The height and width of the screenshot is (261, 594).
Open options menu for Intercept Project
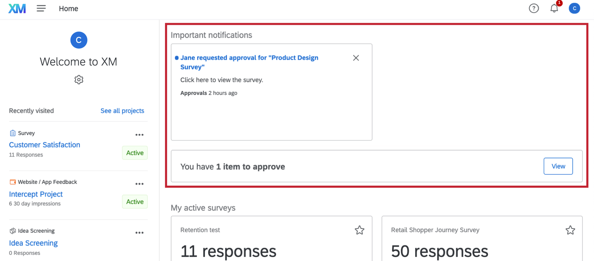point(139,184)
